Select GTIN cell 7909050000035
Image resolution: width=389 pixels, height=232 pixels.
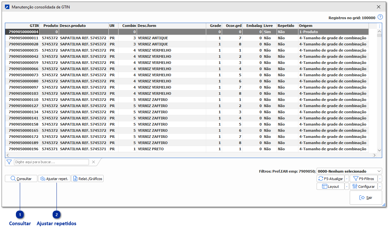[22, 50]
